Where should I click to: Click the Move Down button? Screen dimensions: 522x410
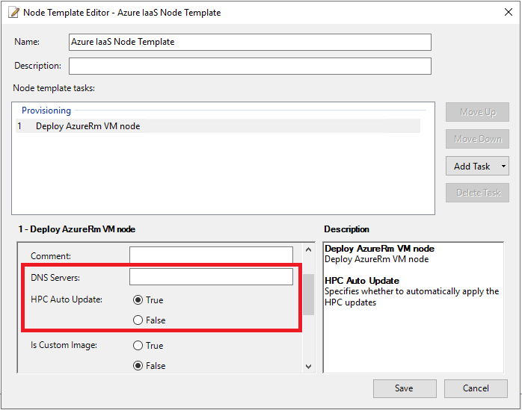coord(477,139)
